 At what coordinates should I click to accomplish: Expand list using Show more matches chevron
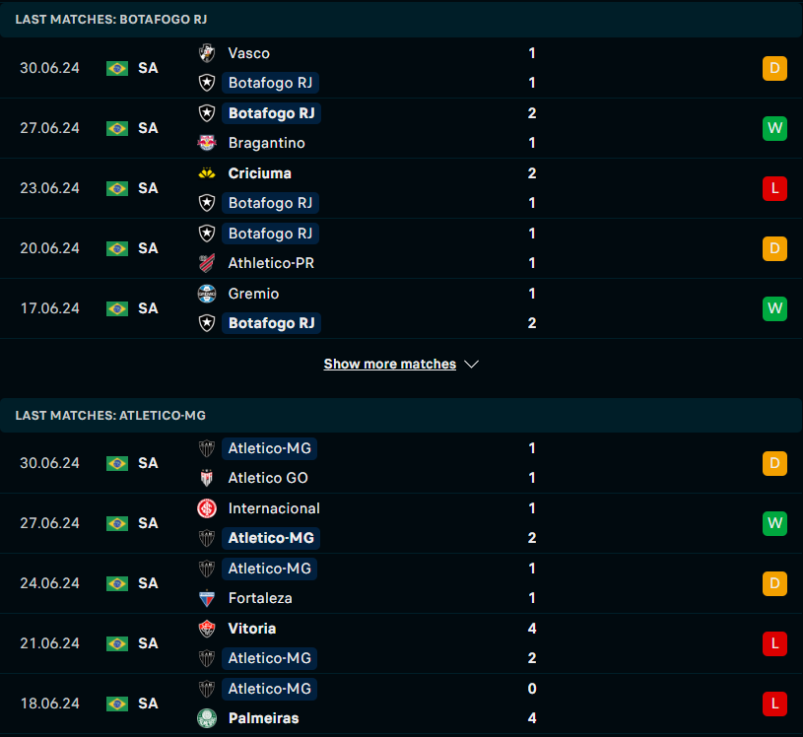point(471,365)
